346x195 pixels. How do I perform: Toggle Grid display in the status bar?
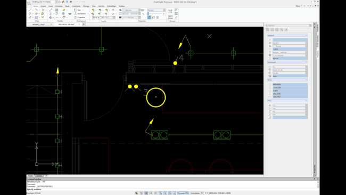pyautogui.click(x=146, y=193)
